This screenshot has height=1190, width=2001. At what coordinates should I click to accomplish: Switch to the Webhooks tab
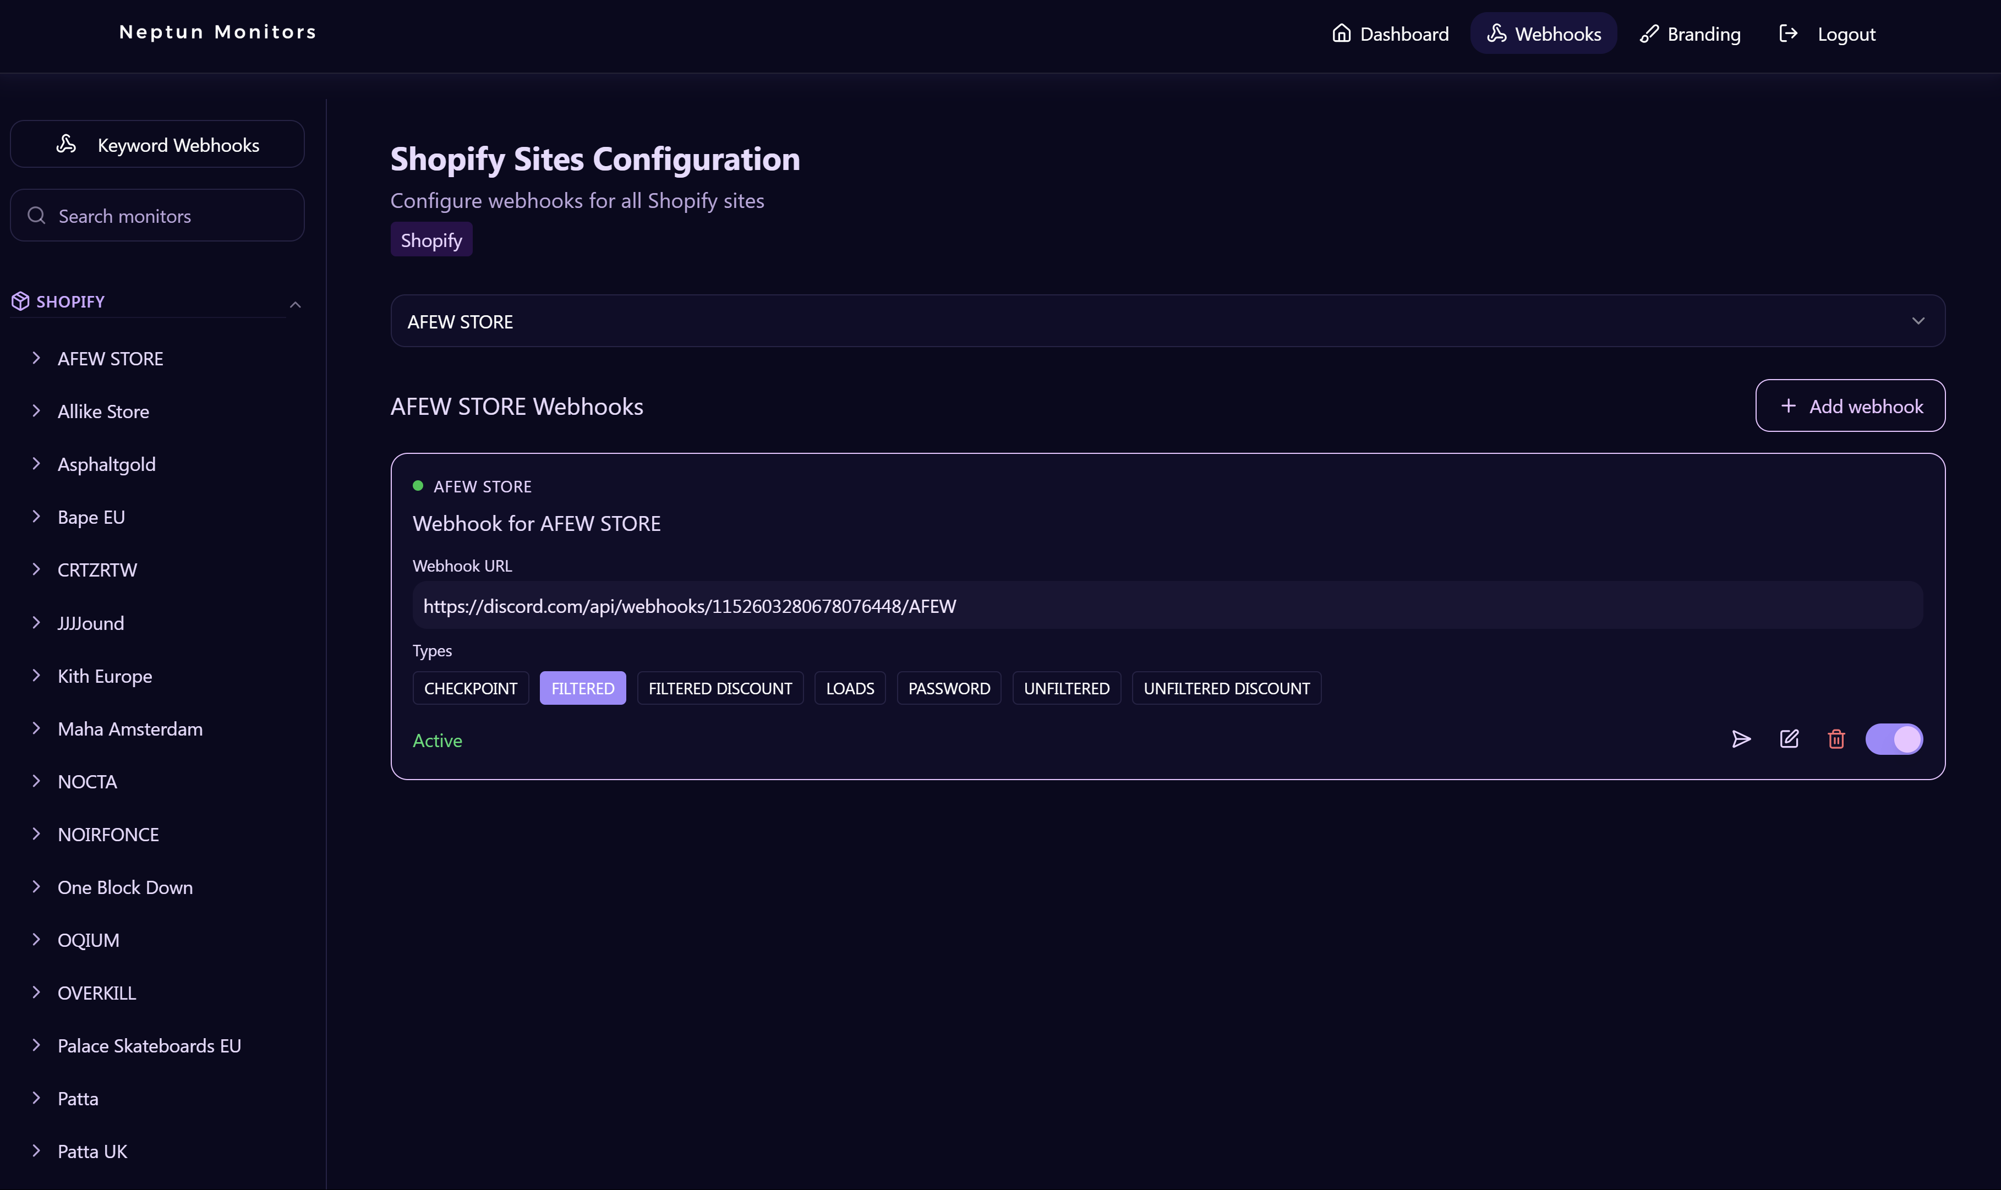[x=1544, y=34]
